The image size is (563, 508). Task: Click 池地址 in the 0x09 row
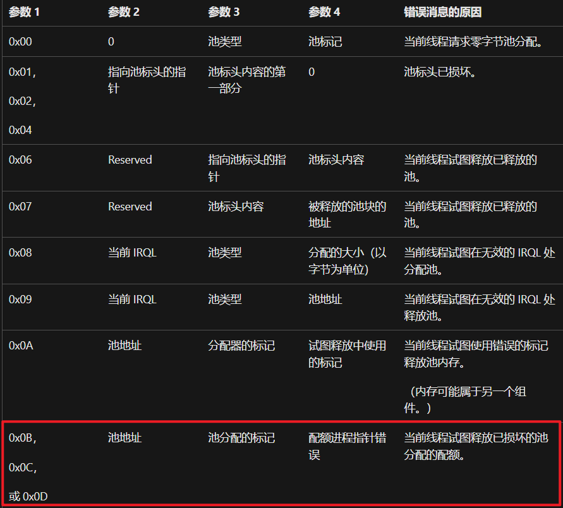(x=325, y=299)
